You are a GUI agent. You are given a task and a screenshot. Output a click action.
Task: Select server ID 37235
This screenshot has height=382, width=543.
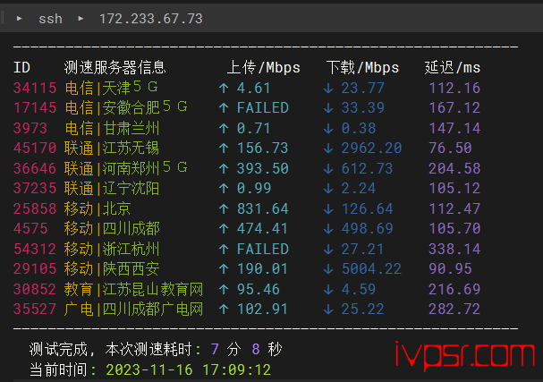tap(35, 189)
